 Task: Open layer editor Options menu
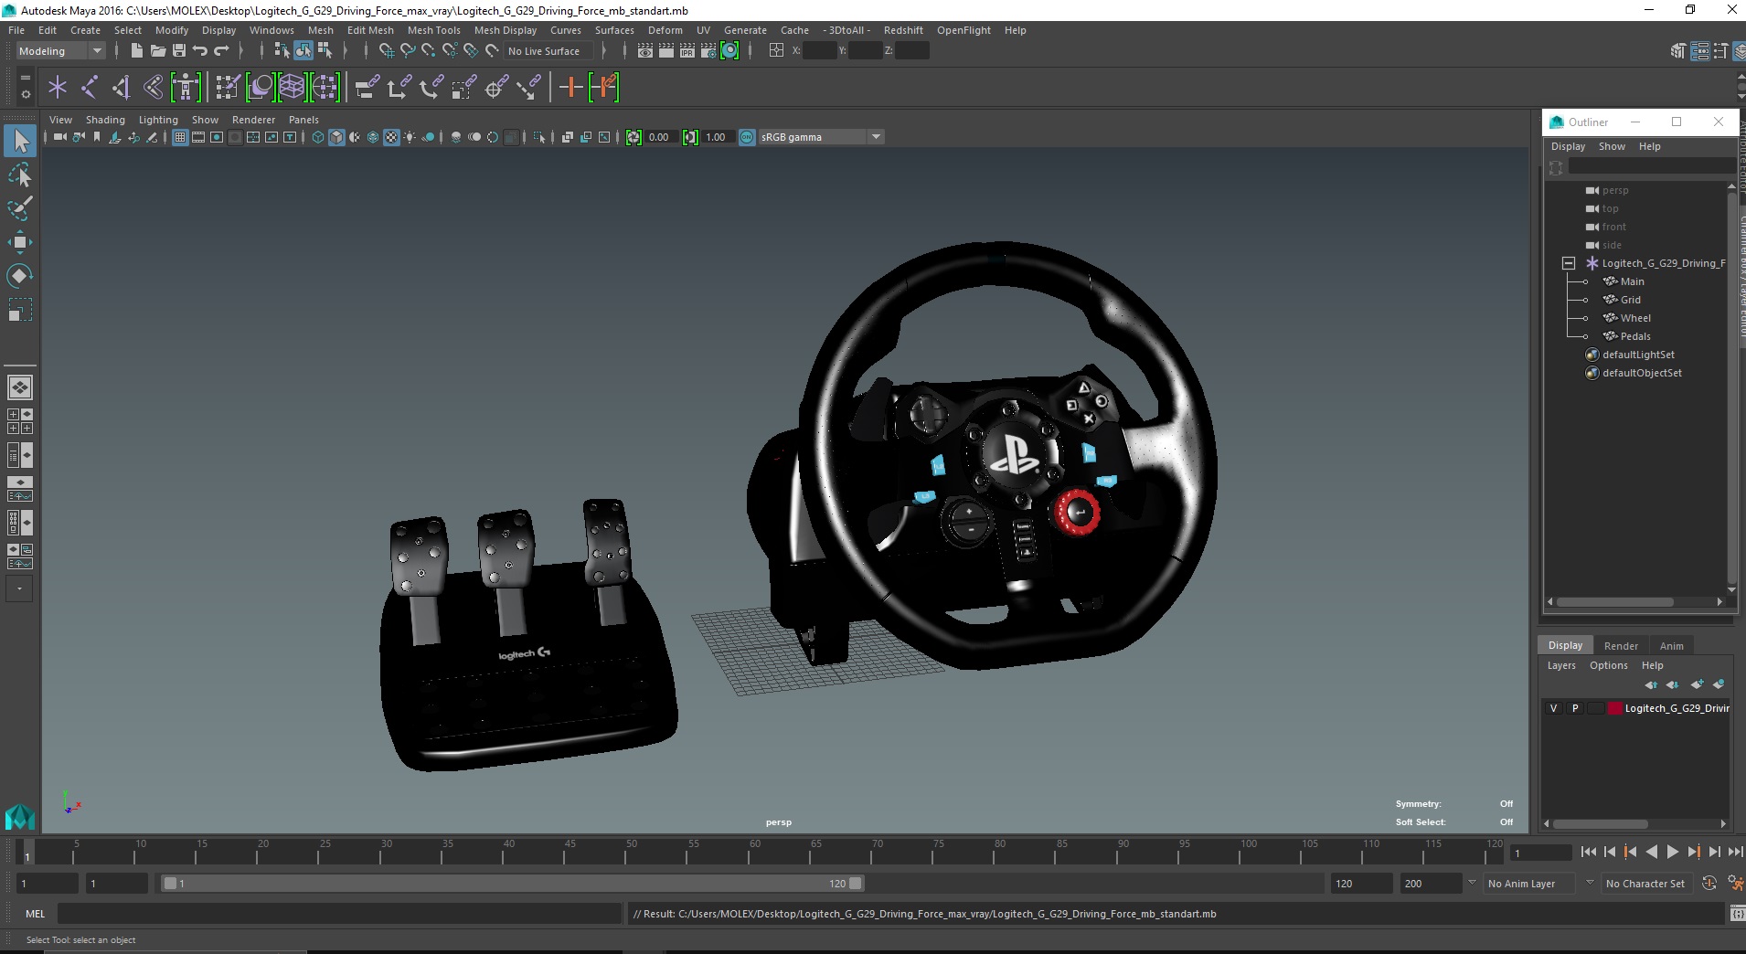click(x=1609, y=665)
